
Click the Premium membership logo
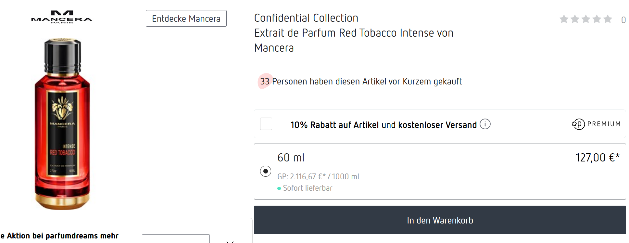[596, 124]
